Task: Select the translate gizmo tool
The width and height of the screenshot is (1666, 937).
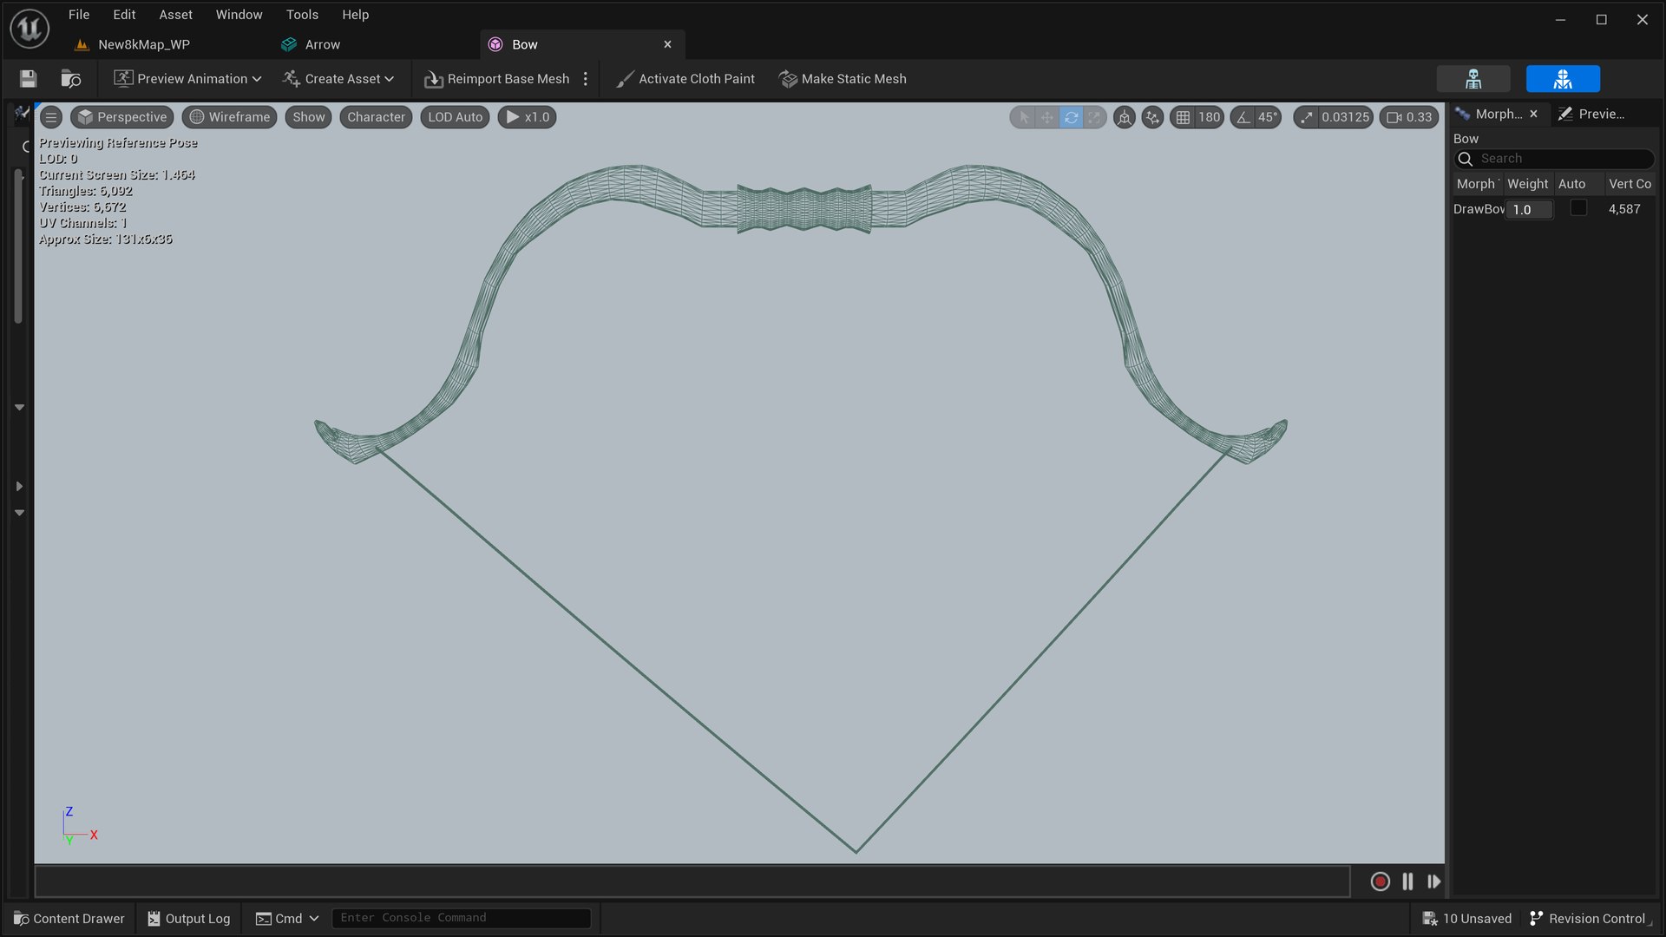Action: [x=1047, y=117]
